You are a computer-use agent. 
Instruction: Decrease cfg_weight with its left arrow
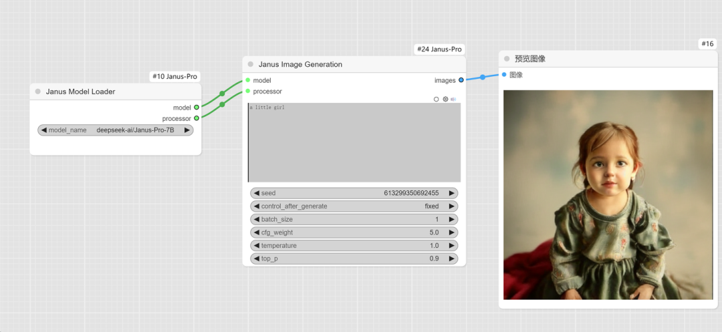(x=257, y=232)
